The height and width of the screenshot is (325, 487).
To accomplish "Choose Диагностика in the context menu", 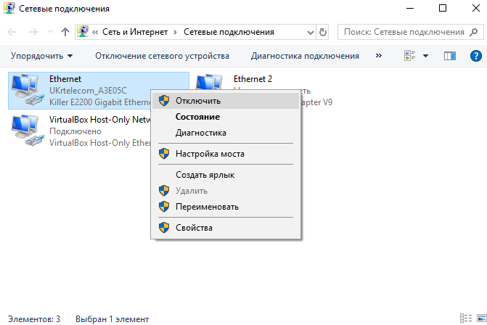I will pos(226,133).
